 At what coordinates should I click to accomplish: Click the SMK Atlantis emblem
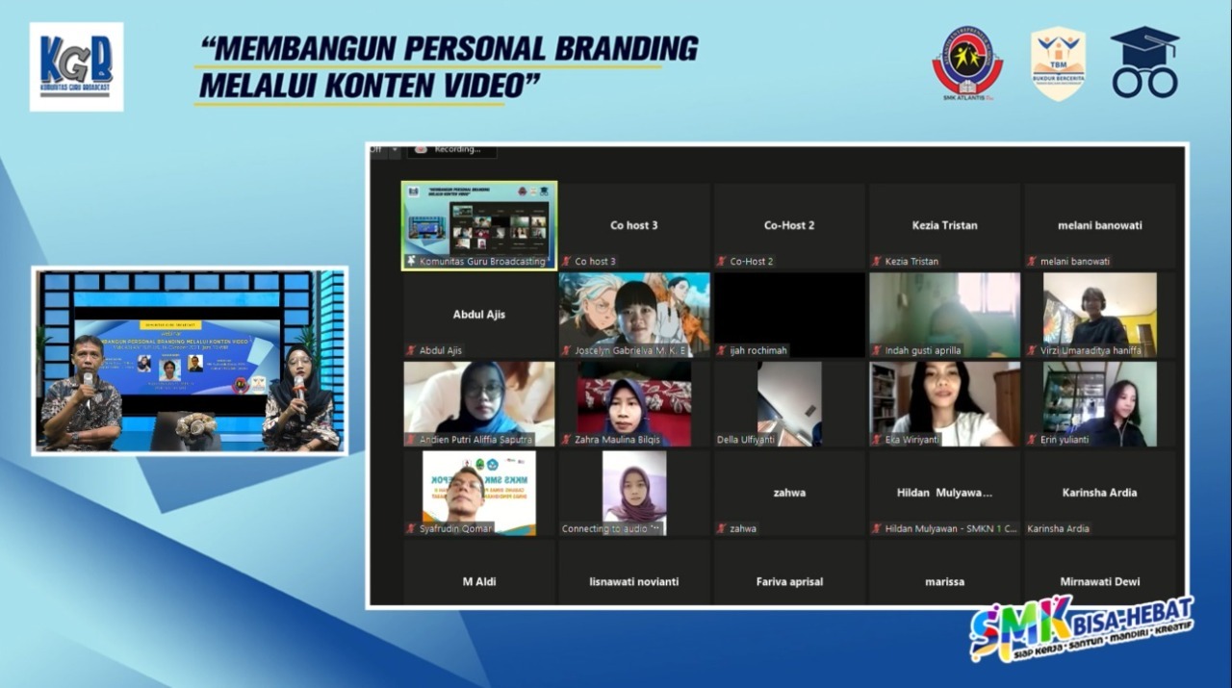[967, 63]
